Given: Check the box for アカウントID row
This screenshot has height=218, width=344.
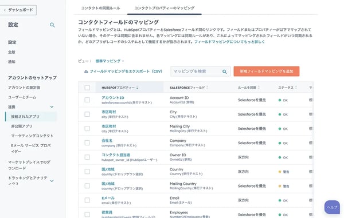Looking at the screenshot, I should pyautogui.click(x=87, y=100).
